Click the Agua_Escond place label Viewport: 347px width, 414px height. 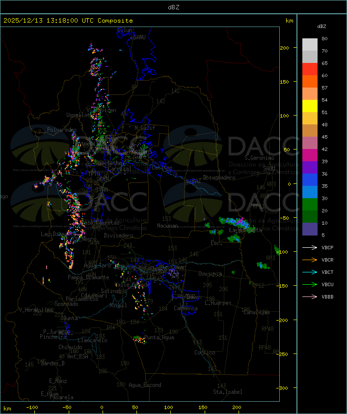[145, 385]
